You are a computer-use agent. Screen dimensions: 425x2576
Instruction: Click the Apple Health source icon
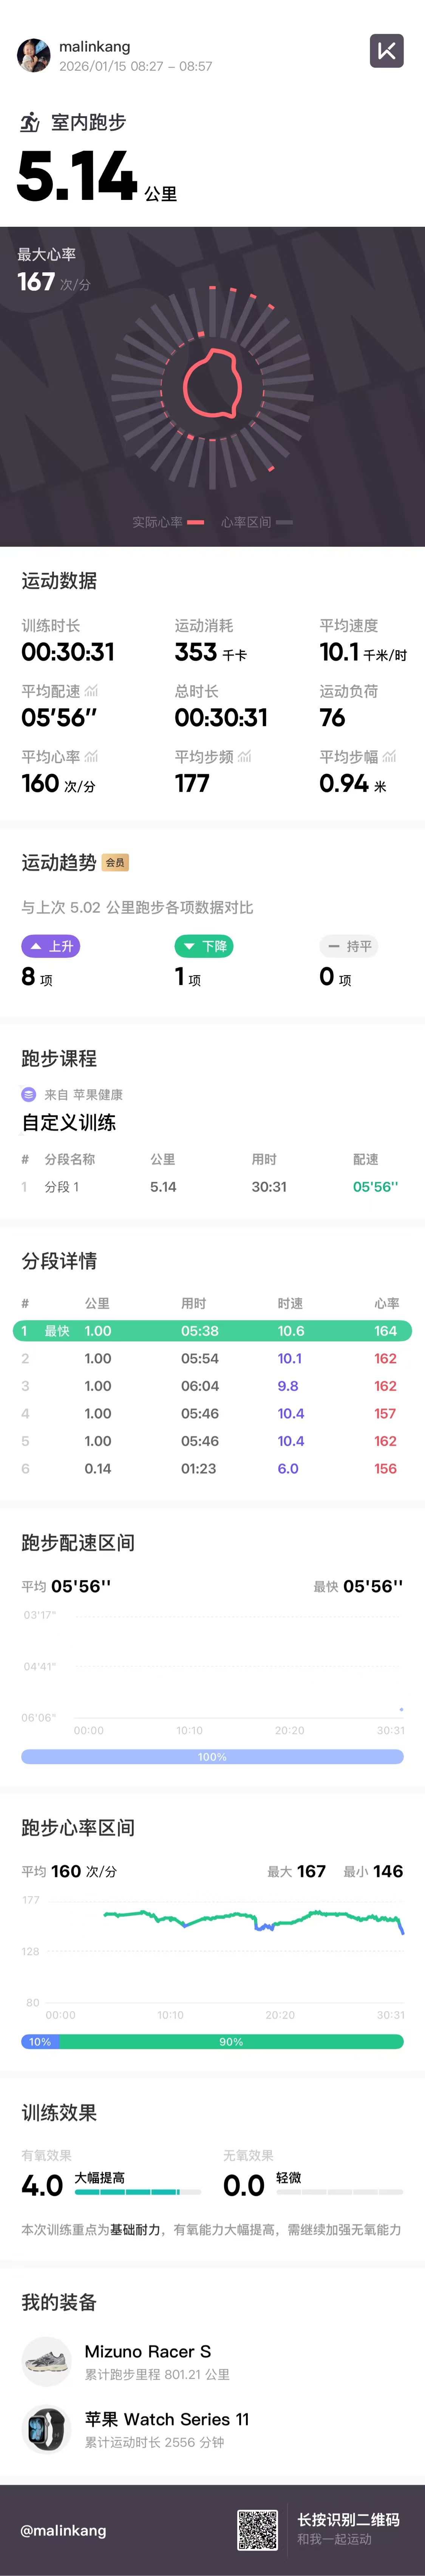coord(29,1095)
